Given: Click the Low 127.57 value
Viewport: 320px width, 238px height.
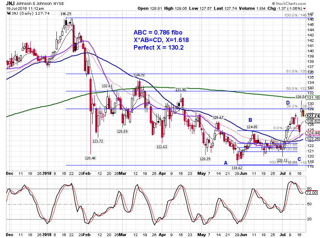Looking at the screenshot, I should pyautogui.click(x=200, y=8).
